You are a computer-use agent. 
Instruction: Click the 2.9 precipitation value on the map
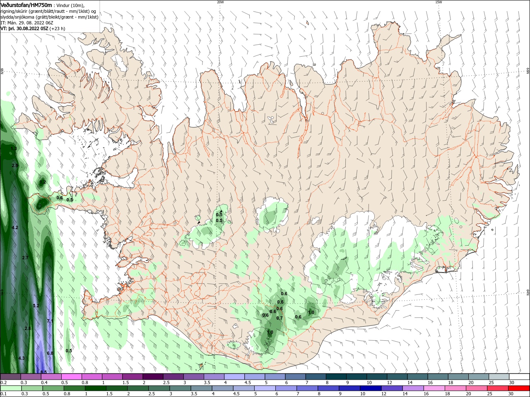click(x=15, y=165)
